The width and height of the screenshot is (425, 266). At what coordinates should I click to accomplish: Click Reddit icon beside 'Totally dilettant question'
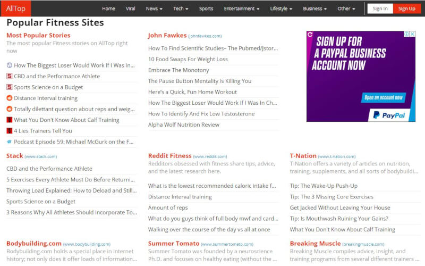click(10, 109)
